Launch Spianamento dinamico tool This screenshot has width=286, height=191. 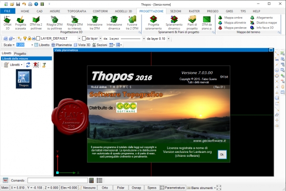[x=174, y=23]
